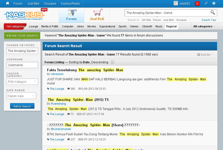Select Forum in the top navigation bar
This screenshot has width=223, height=150.
click(x=18, y=3)
